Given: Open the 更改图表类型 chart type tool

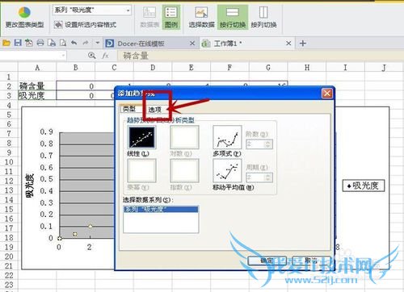Looking at the screenshot, I should tap(24, 17).
